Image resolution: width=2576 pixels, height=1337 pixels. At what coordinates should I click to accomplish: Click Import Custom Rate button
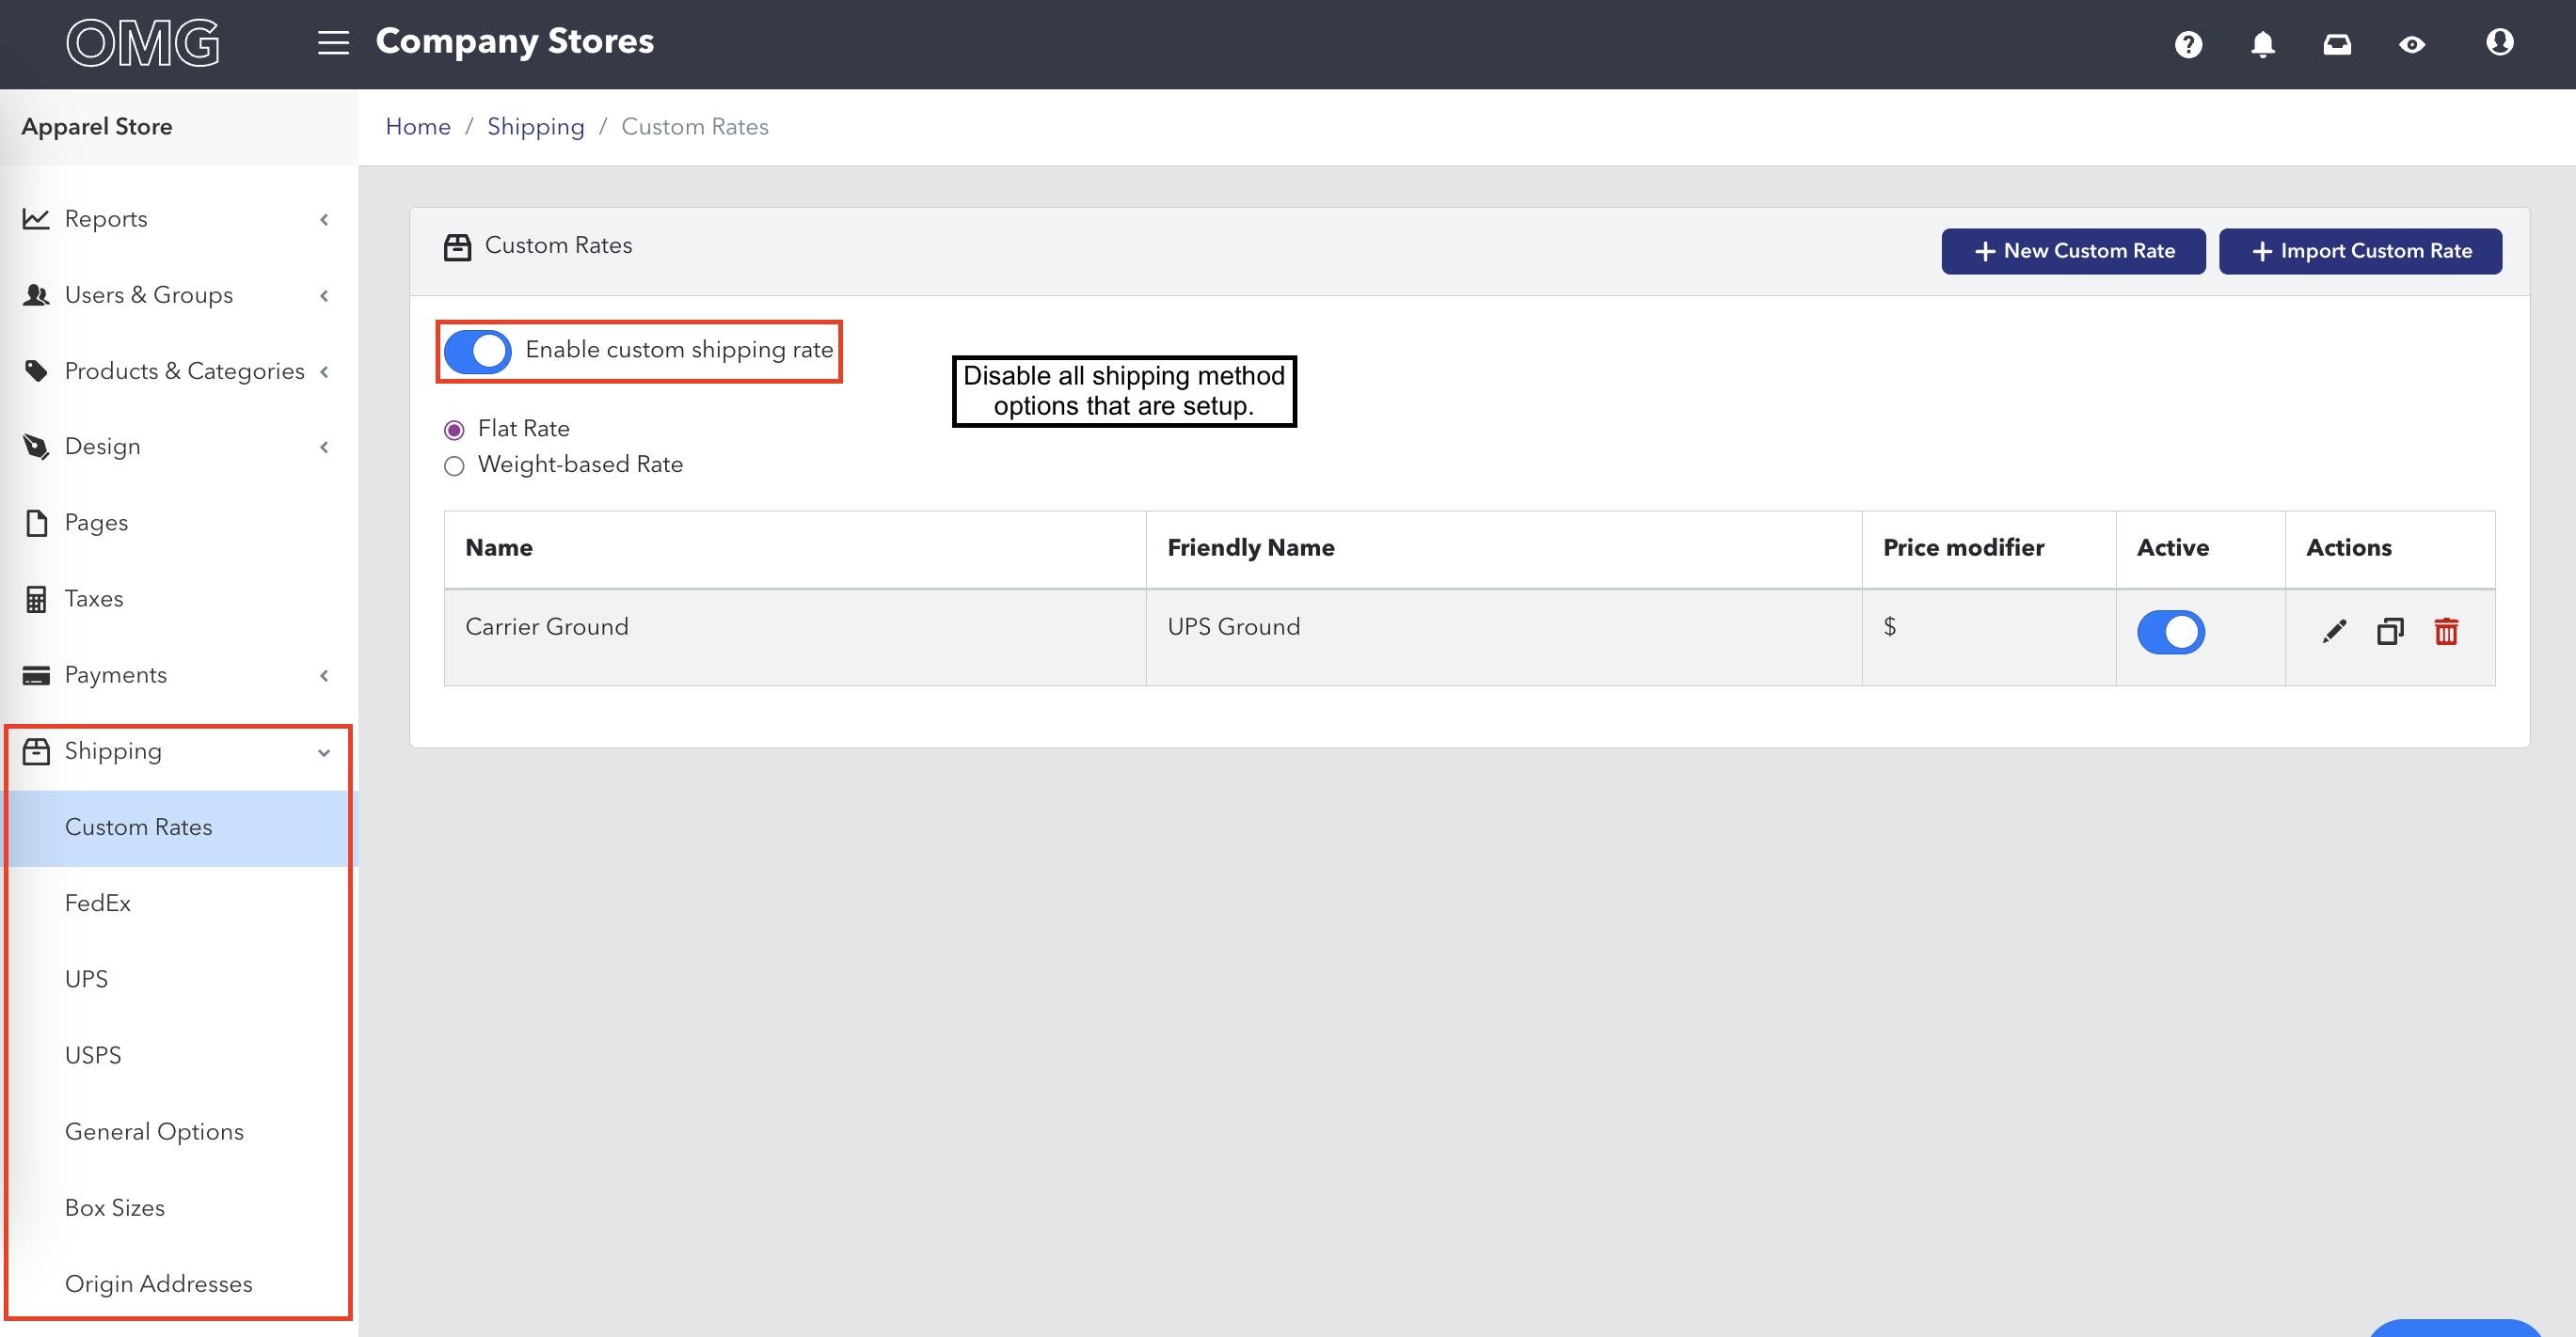click(2360, 251)
